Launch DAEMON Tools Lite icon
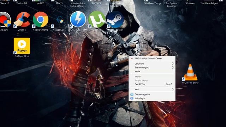Image resolution: width=226 pixels, height=127 pixels. click(78, 20)
